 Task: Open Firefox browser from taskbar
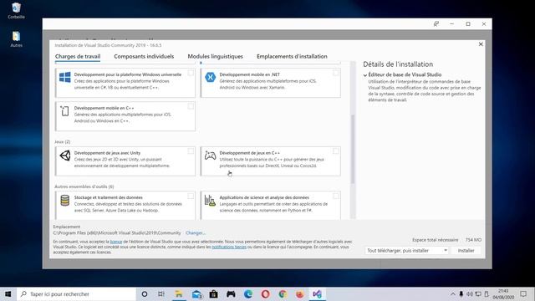click(x=300, y=293)
